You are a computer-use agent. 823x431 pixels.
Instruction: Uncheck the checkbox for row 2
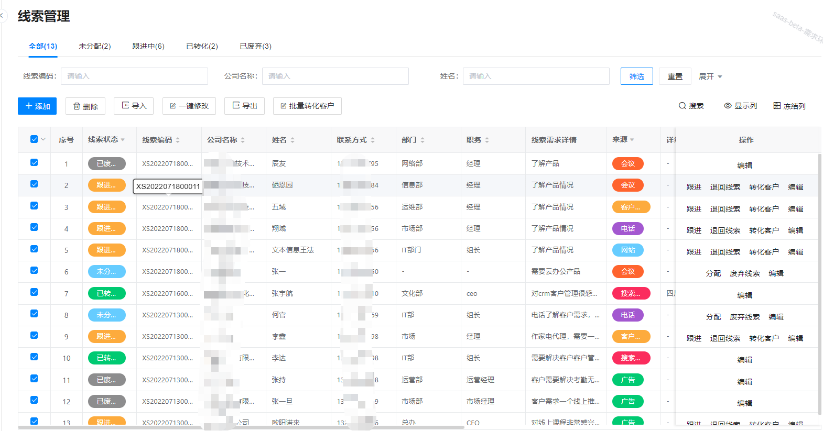(x=34, y=184)
